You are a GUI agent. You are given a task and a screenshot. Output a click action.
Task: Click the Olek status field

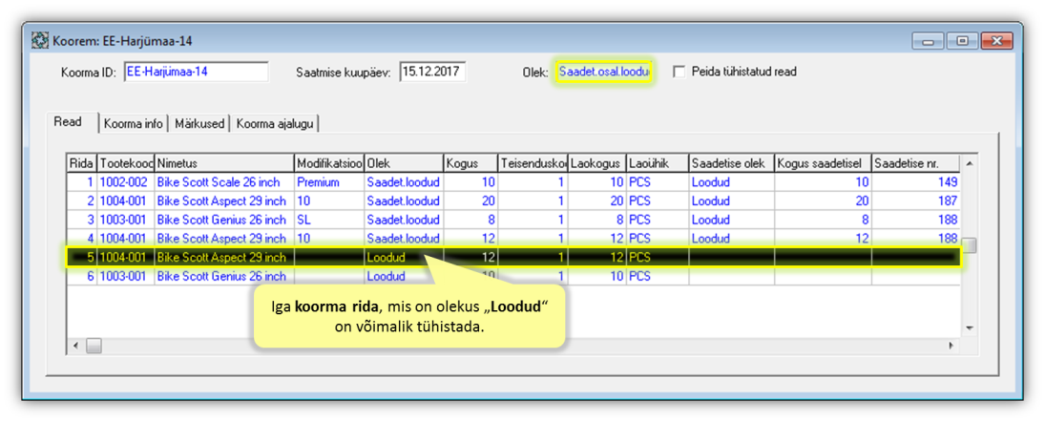tap(603, 72)
